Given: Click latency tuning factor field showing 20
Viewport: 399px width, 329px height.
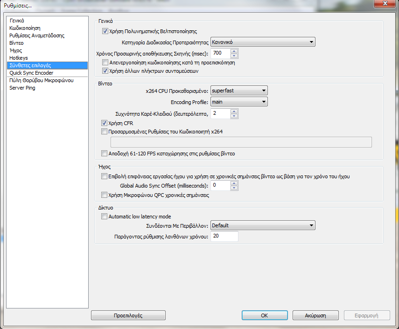Looking at the screenshot, I should click(224, 236).
